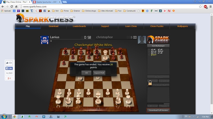Image resolution: width=213 pixels, height=119 pixels.
Task: Expand the Exterior bookmarks folder
Action: pyautogui.click(x=75, y=11)
